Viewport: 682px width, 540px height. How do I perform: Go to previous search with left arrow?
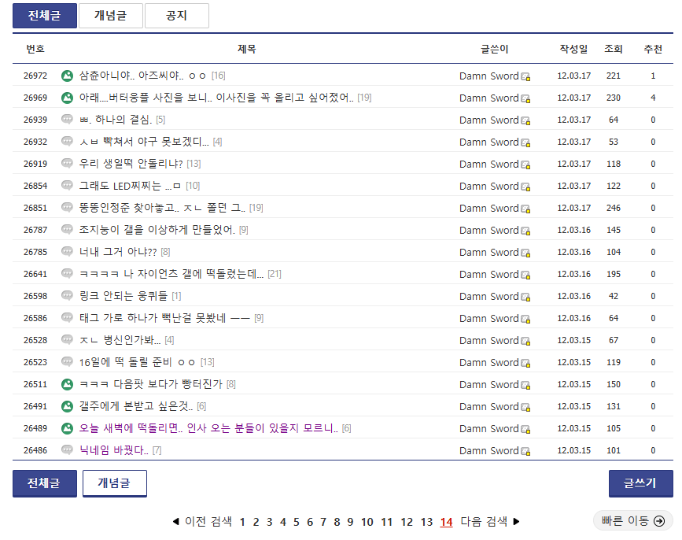click(176, 521)
